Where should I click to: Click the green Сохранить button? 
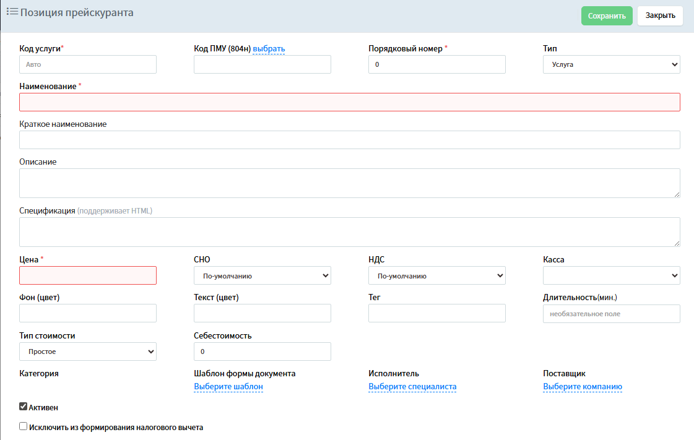click(606, 16)
